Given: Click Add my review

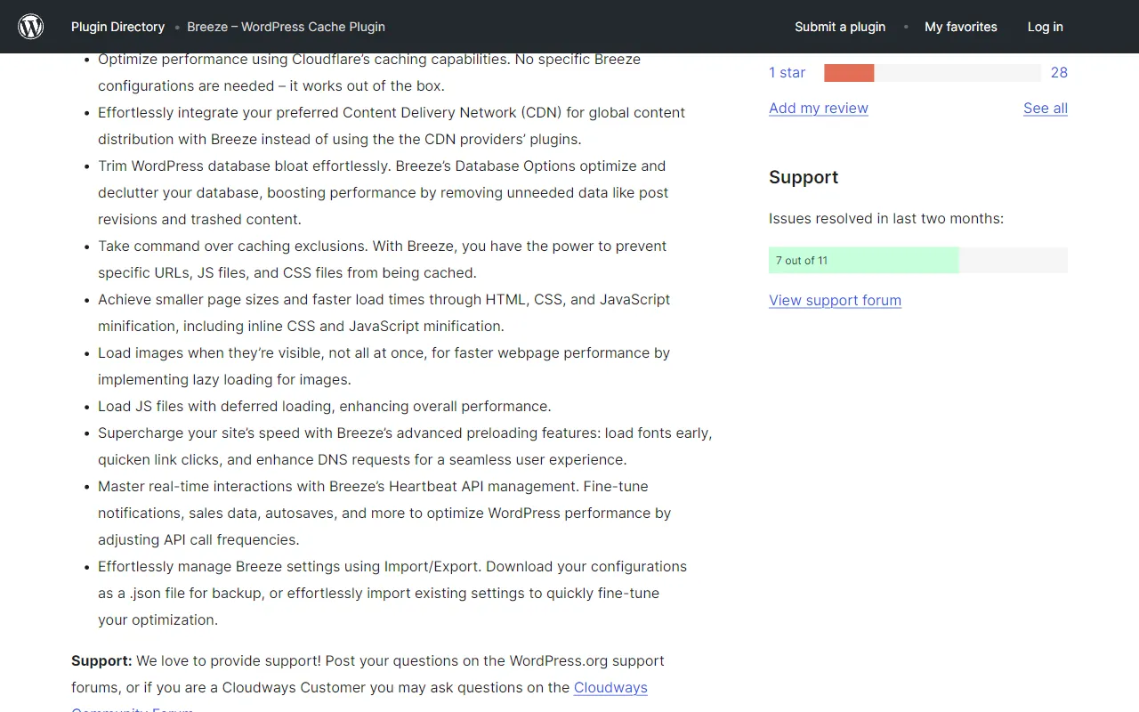Looking at the screenshot, I should click(x=819, y=109).
